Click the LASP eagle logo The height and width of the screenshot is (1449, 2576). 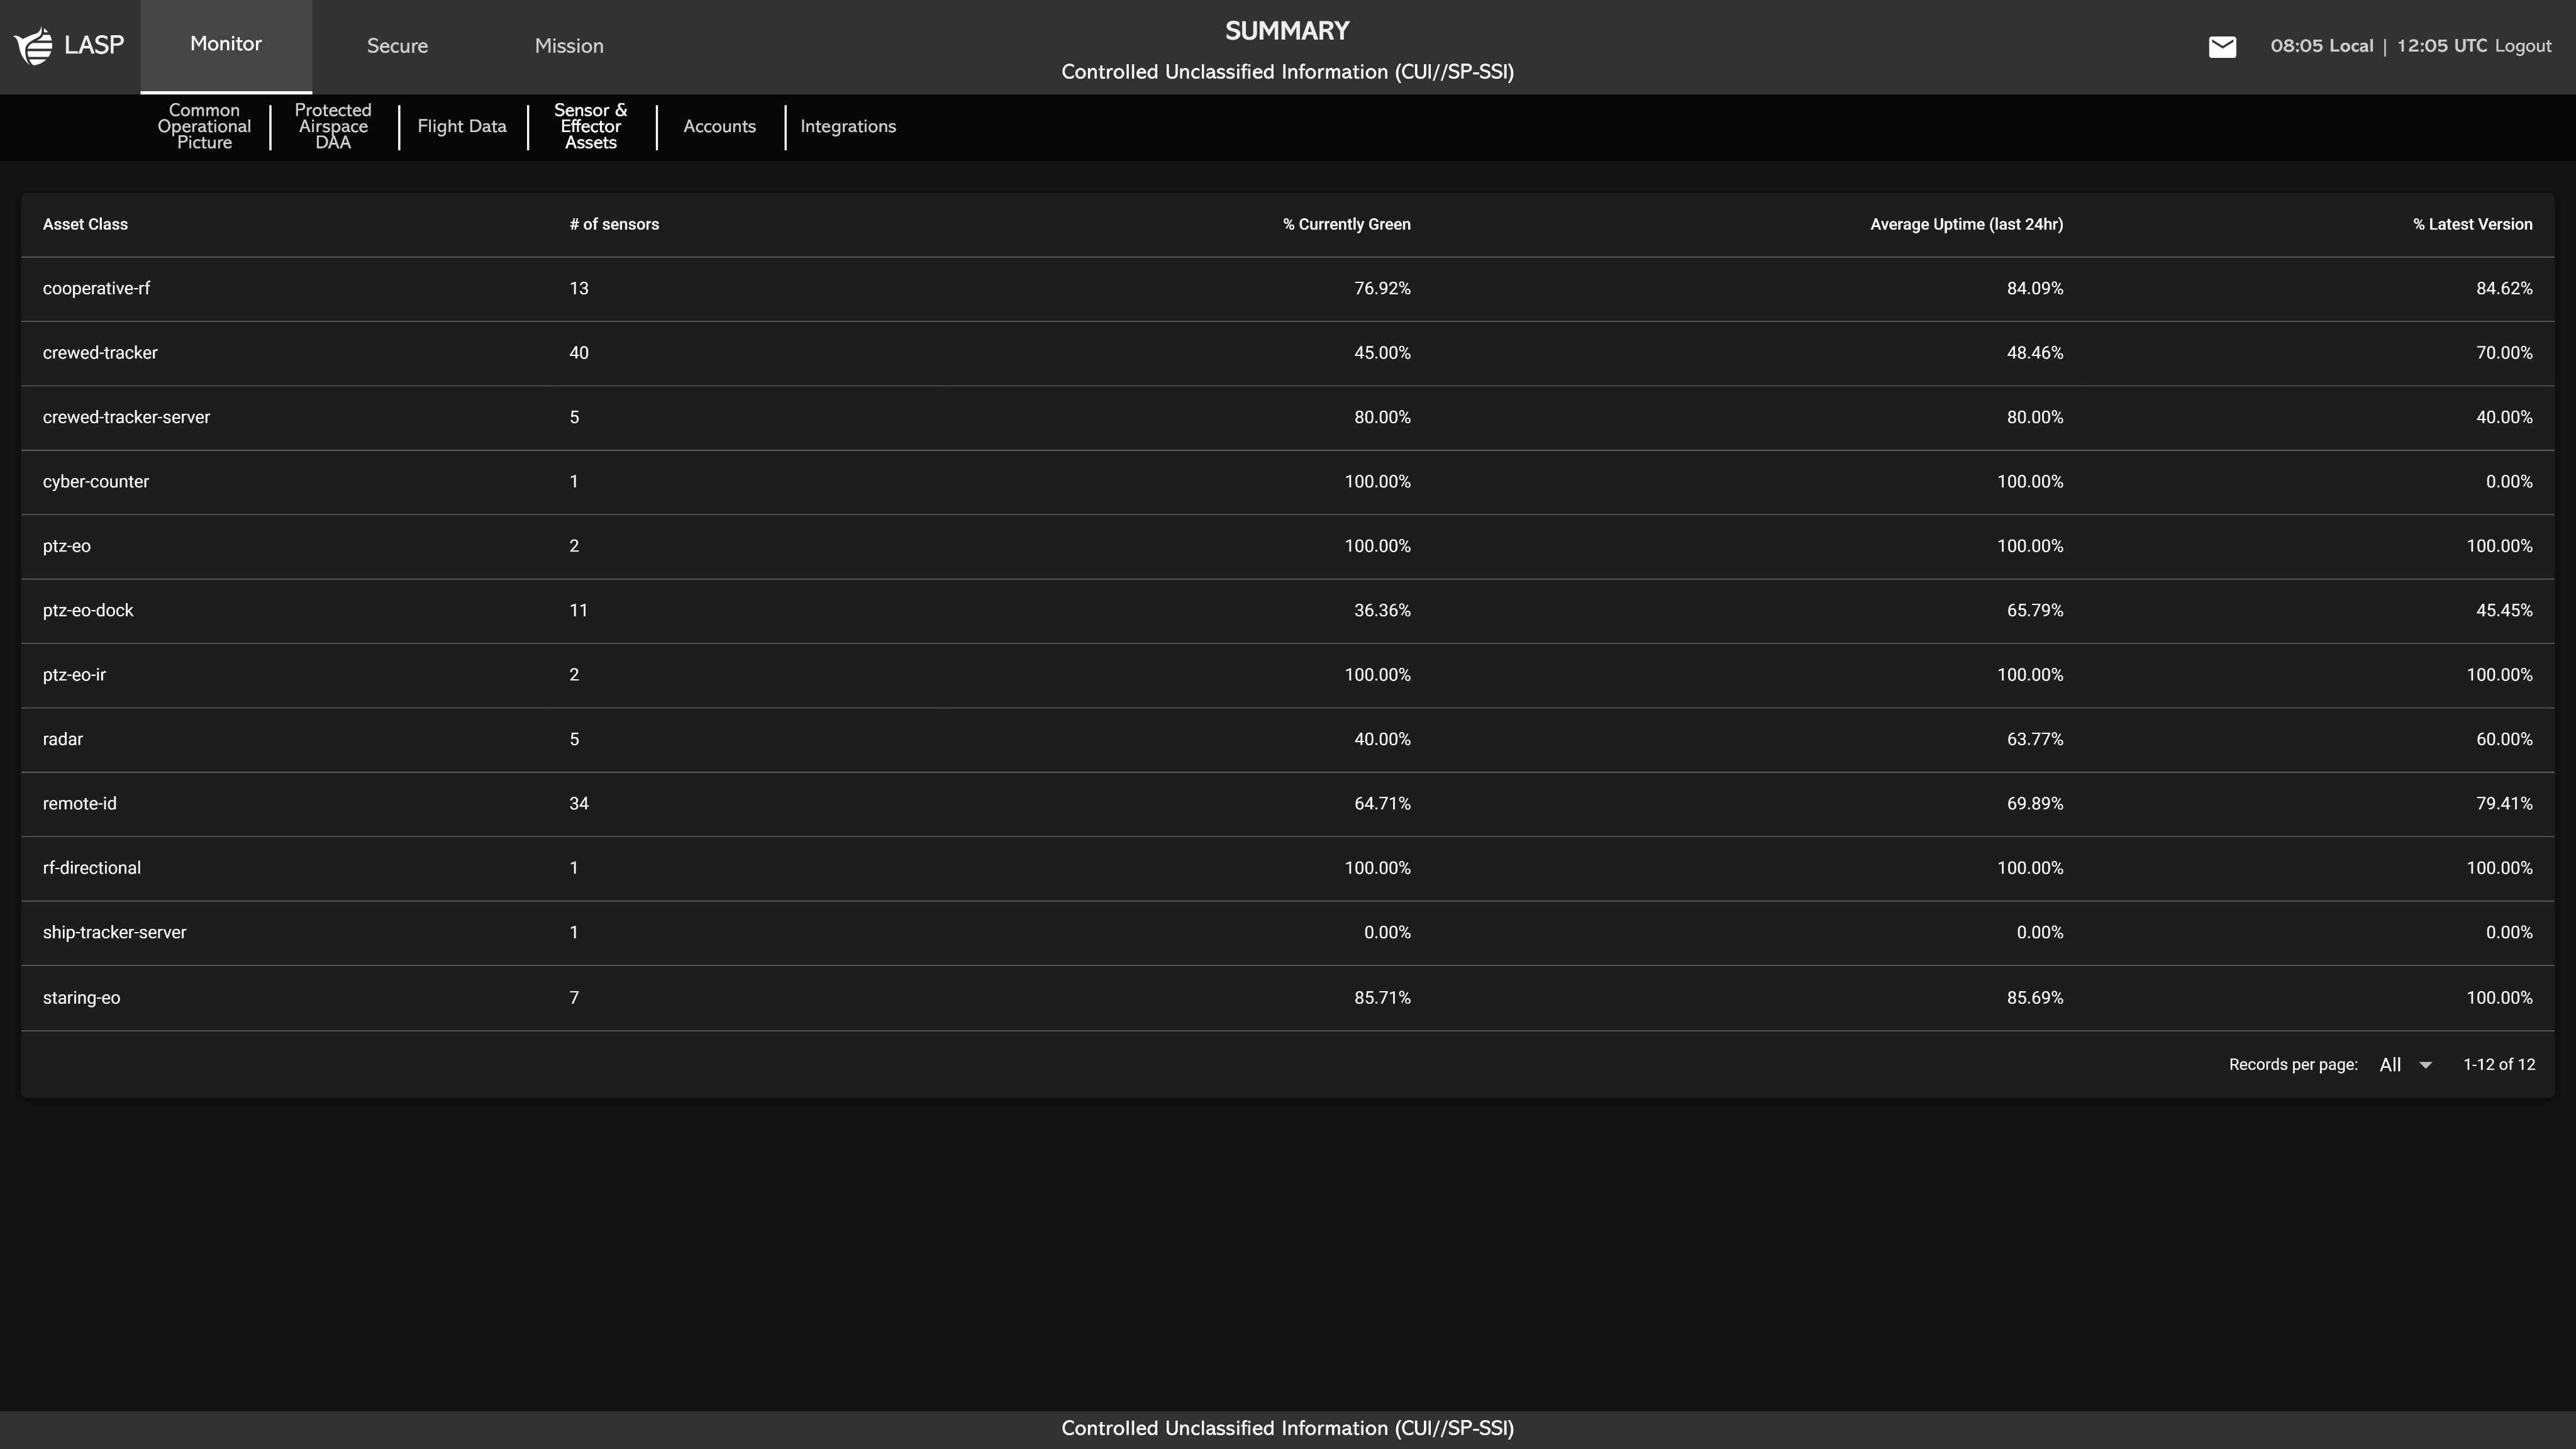pos(34,46)
